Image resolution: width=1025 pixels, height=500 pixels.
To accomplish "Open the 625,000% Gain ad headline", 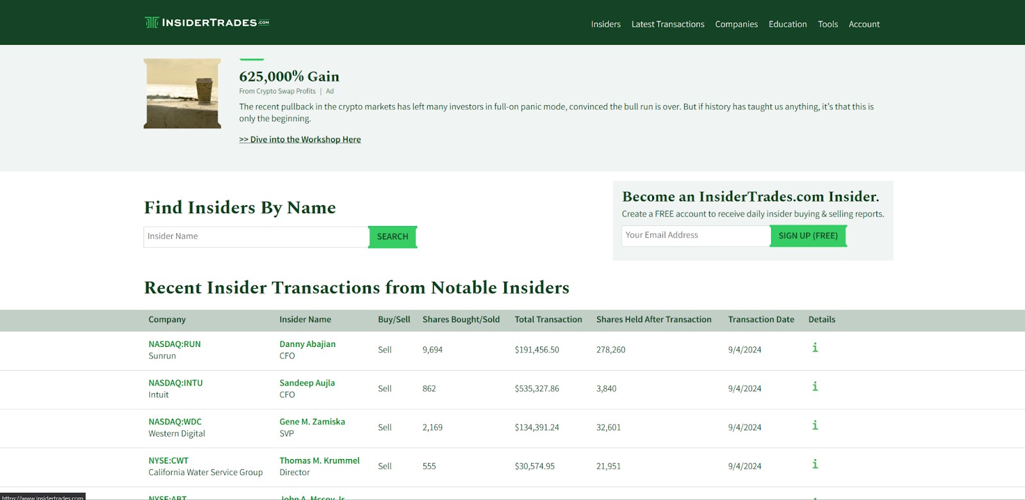I will click(290, 77).
